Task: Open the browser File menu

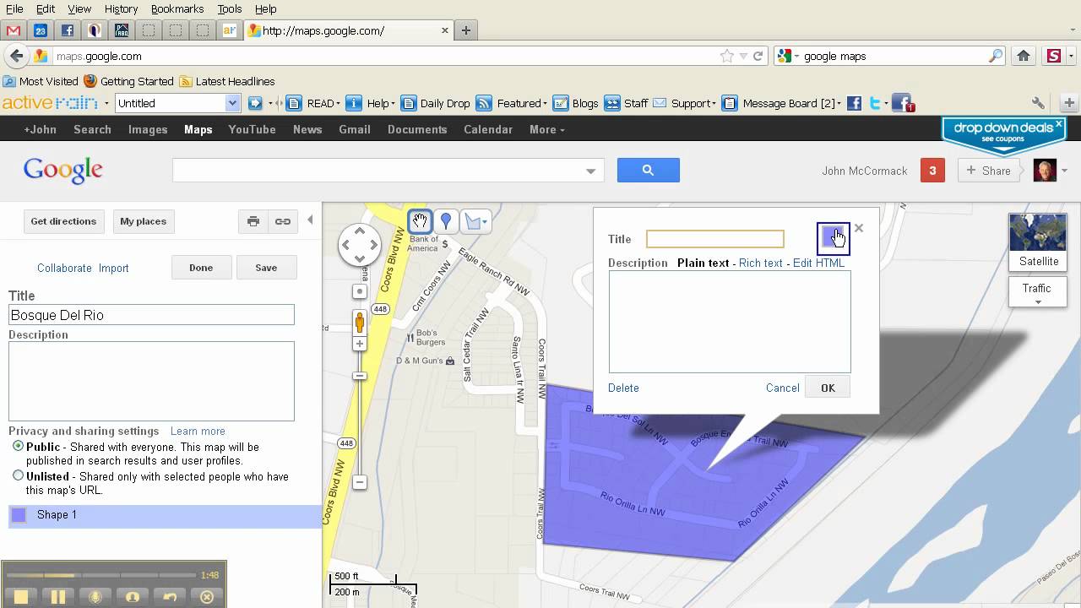Action: pyautogui.click(x=14, y=8)
